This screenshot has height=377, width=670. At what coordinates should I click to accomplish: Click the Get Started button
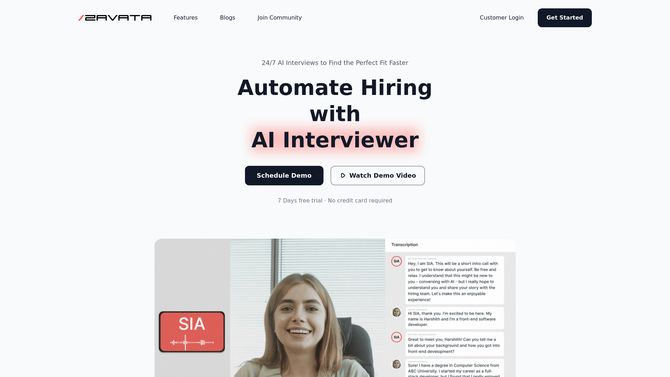564,17
